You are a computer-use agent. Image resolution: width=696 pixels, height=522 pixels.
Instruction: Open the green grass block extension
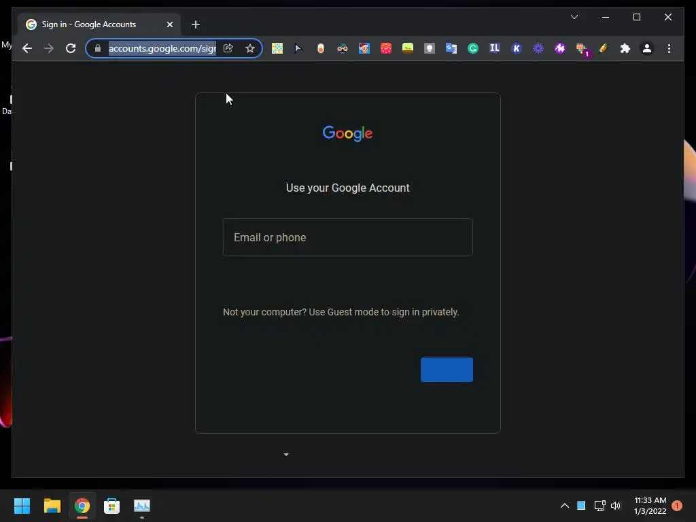pos(408,48)
